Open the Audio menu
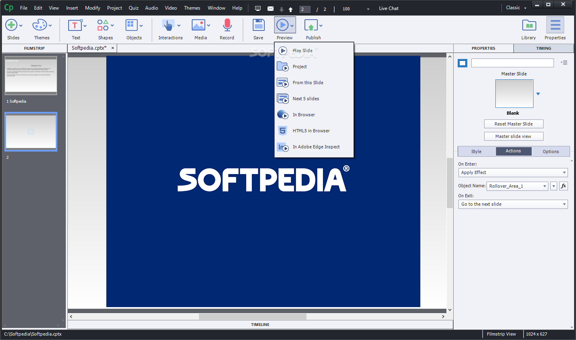 (152, 8)
